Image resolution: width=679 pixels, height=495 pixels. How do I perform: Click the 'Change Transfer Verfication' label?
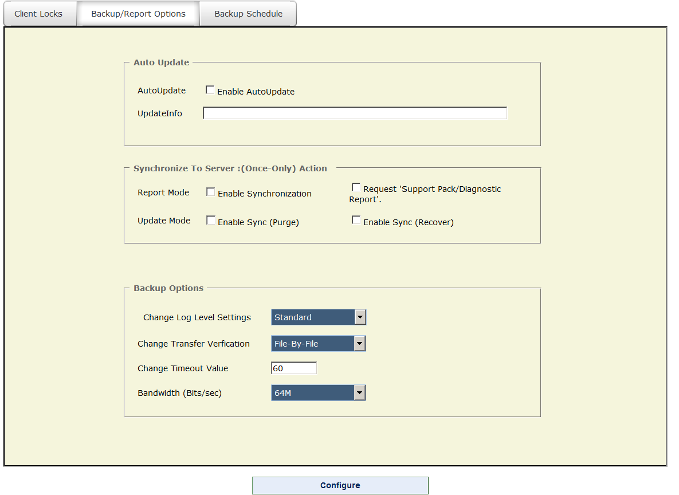(x=194, y=344)
